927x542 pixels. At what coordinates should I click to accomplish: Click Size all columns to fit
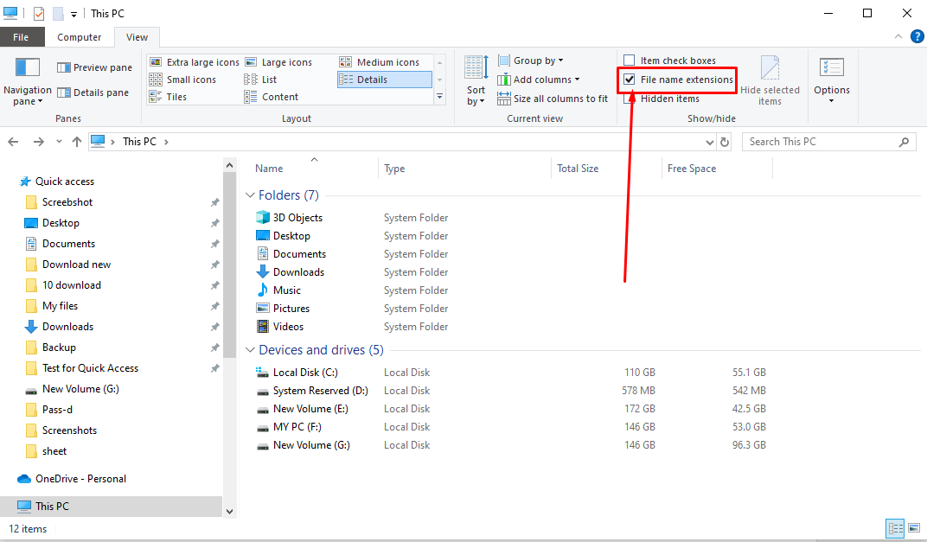pyautogui.click(x=553, y=98)
